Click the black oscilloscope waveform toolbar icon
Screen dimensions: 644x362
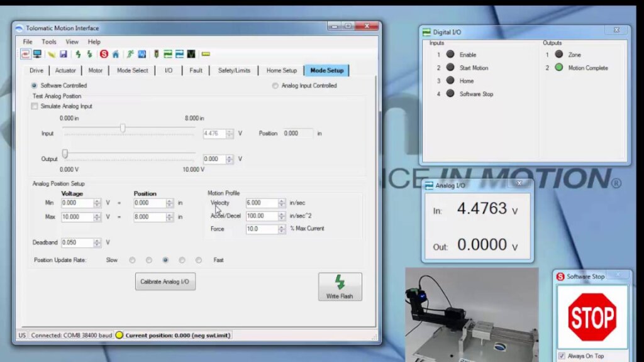tap(191, 54)
